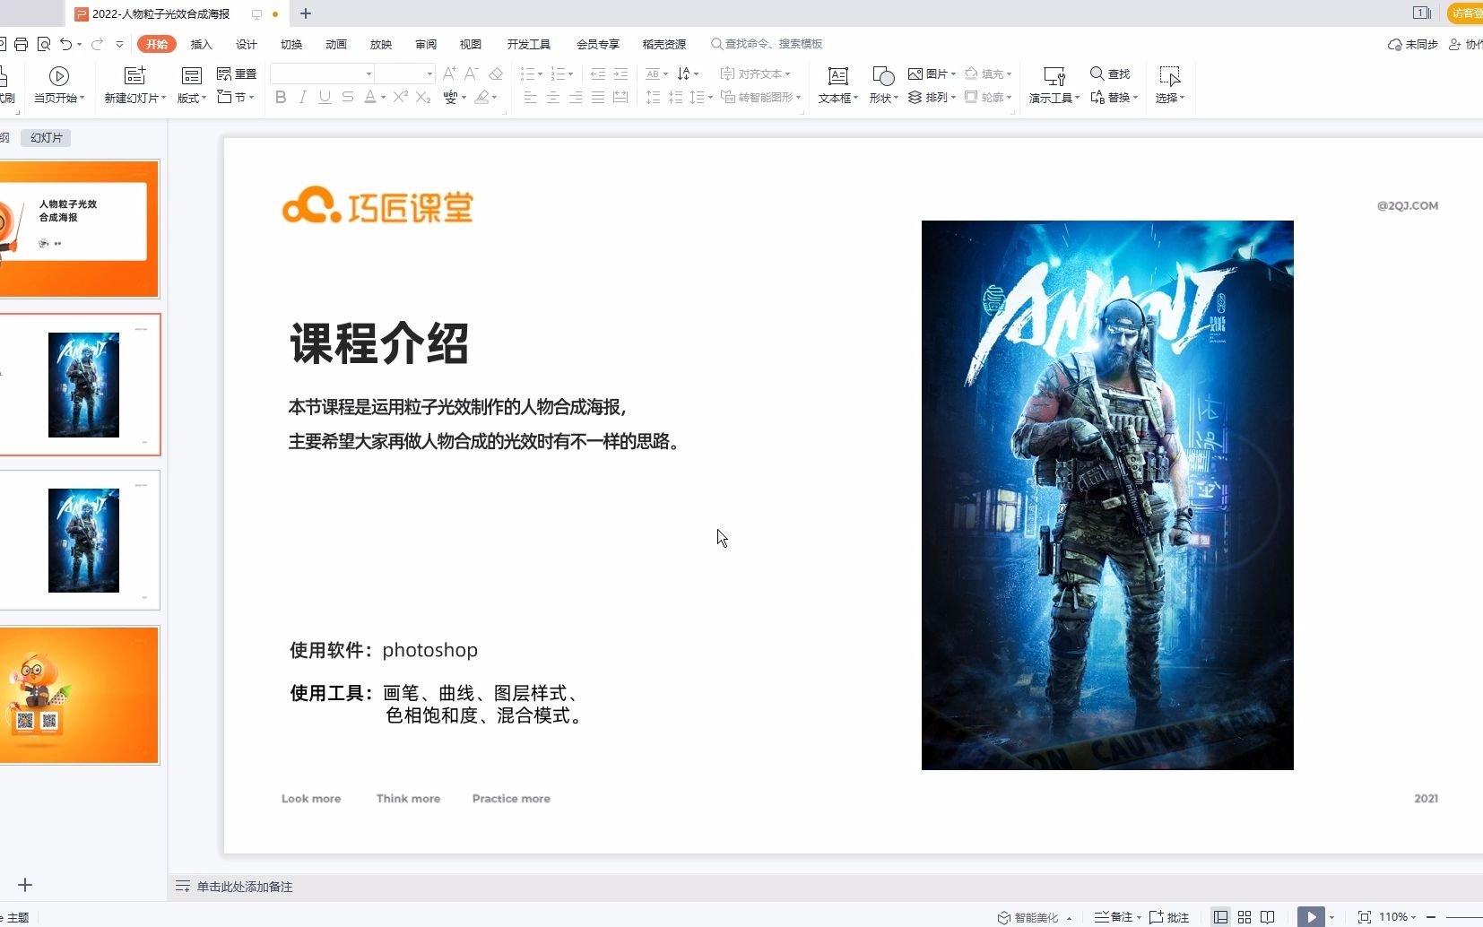Switch to slide sorter view icon
Screen dimensions: 1483x927
(x=1245, y=917)
